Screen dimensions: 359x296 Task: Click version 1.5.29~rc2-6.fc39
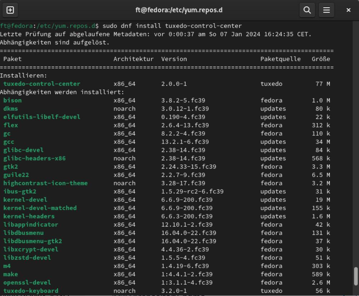tap(192, 191)
